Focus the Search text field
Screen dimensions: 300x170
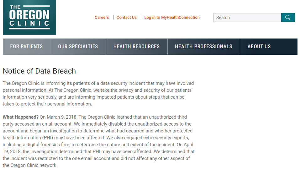coord(247,18)
